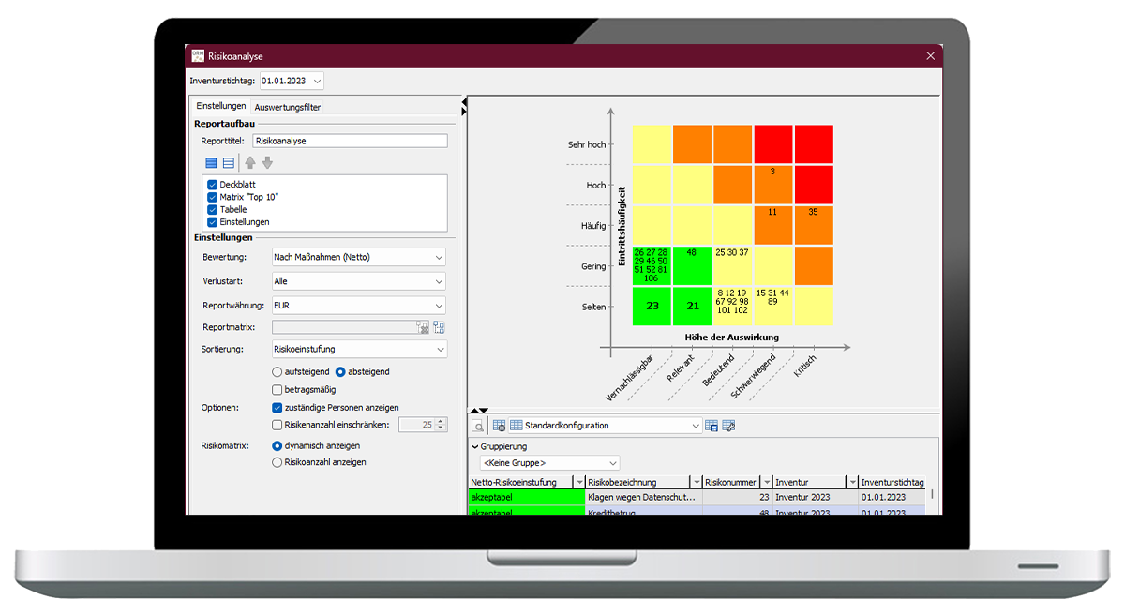Collapse the Gruppierung section

[x=474, y=447]
